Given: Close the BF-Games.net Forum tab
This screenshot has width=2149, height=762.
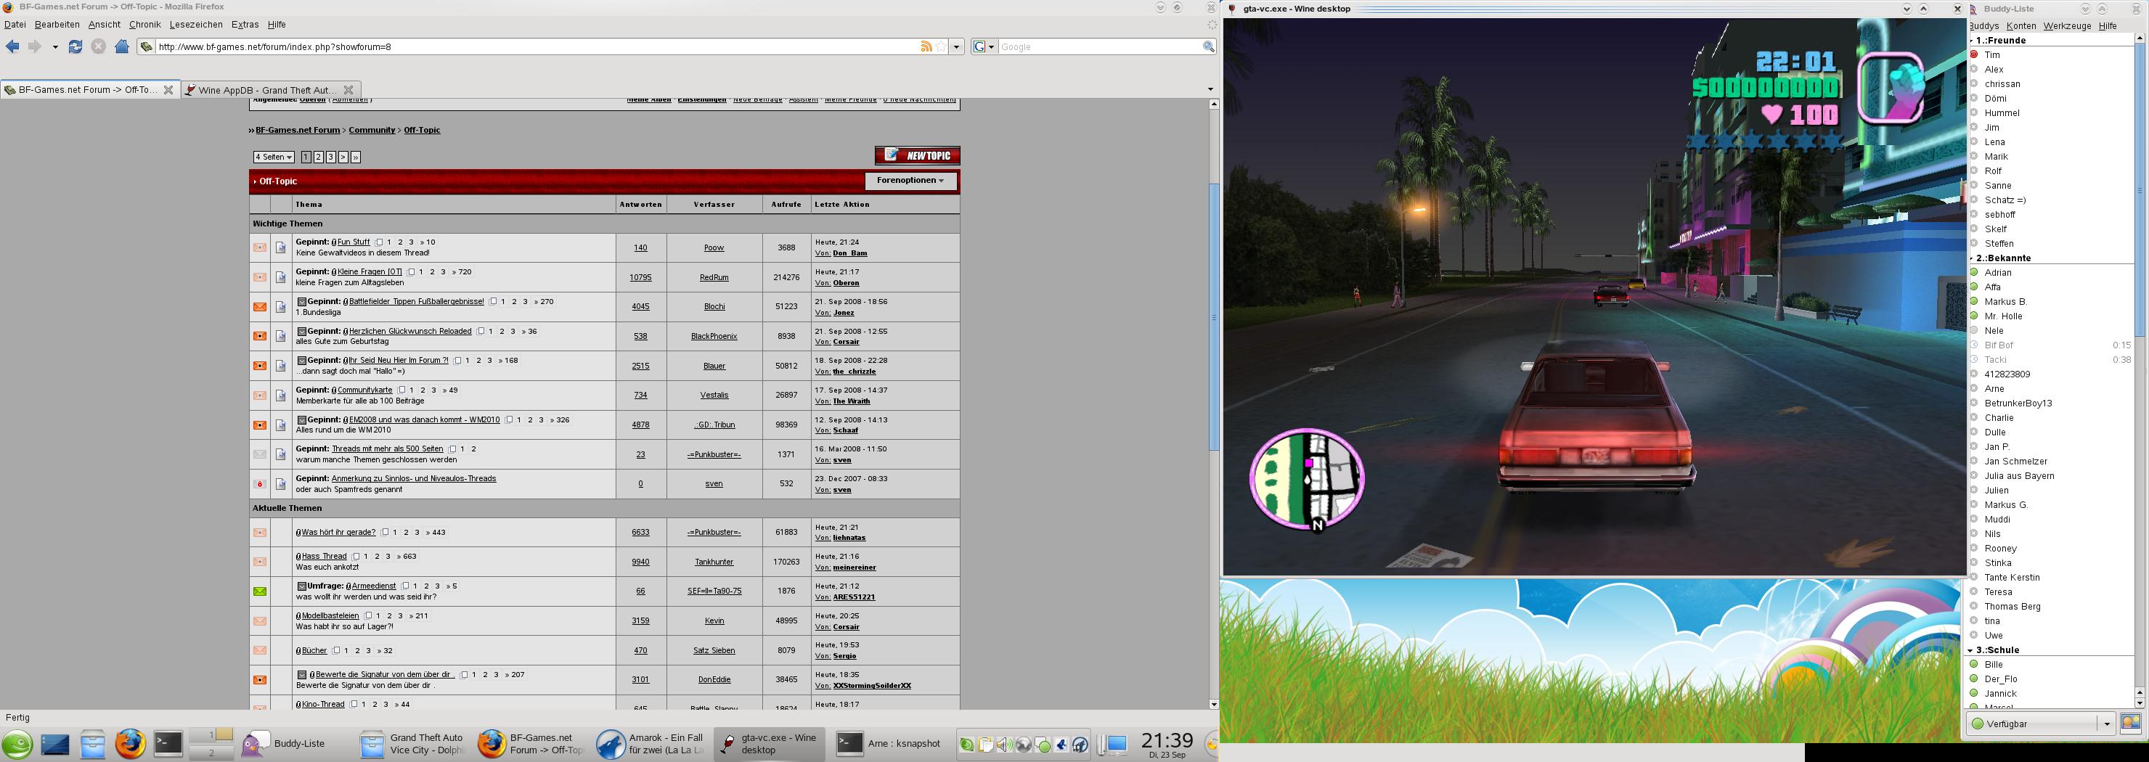Looking at the screenshot, I should 168,90.
